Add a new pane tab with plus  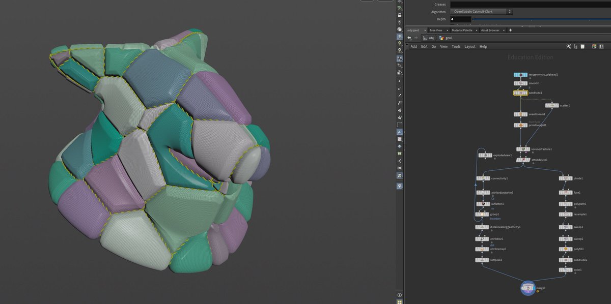(x=511, y=31)
